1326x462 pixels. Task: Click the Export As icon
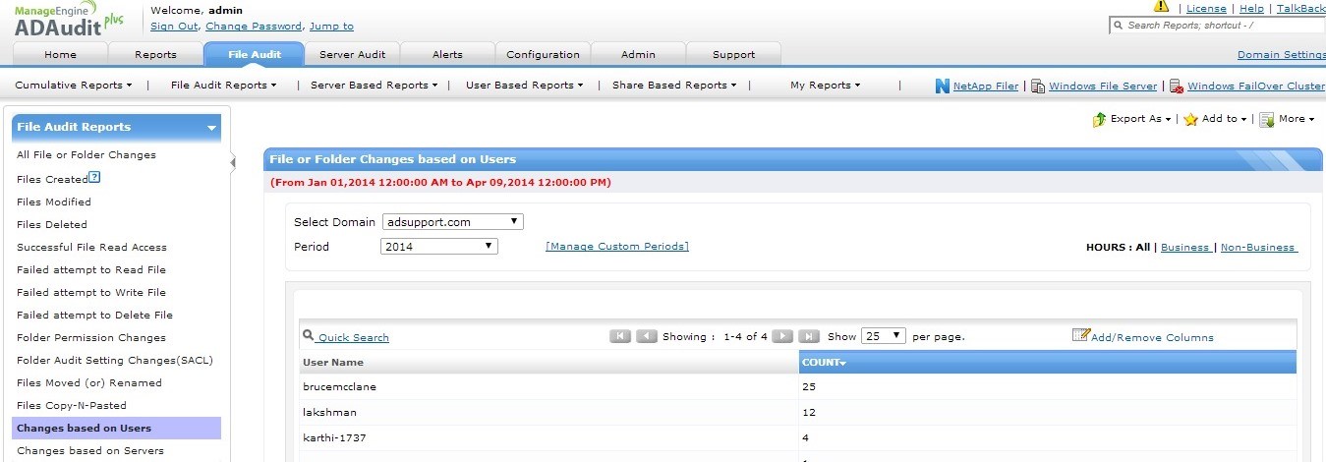(1100, 119)
